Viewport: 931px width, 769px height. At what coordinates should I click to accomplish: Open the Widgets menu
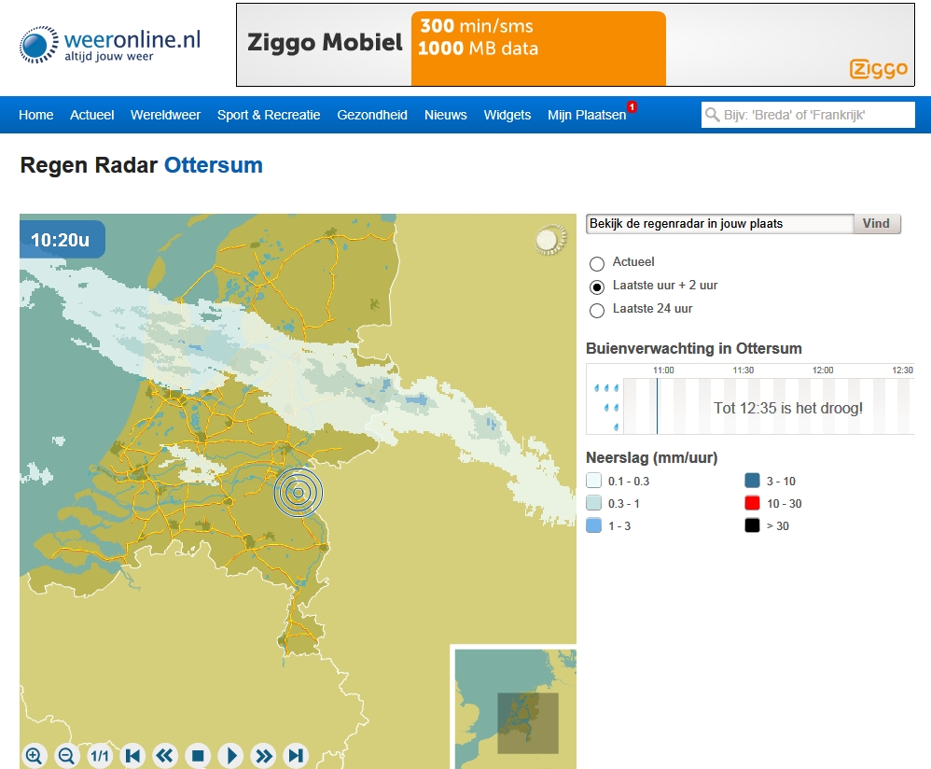coord(507,115)
